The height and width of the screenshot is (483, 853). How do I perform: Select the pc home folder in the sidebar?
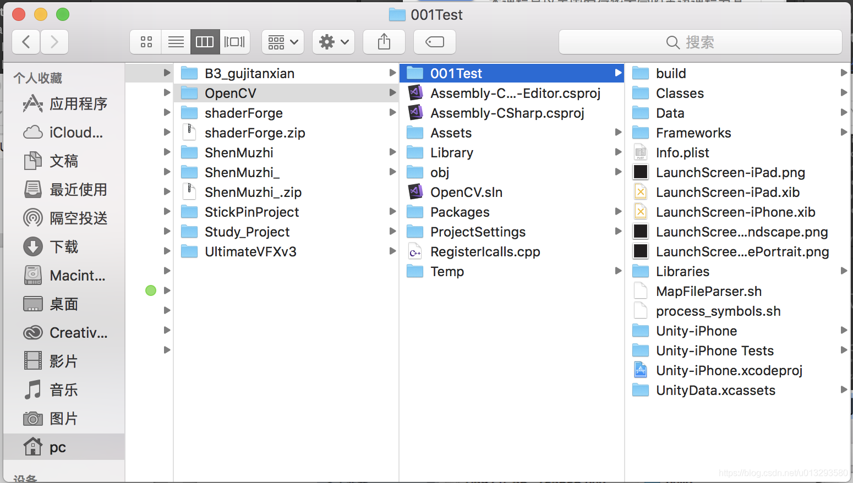tap(64, 447)
